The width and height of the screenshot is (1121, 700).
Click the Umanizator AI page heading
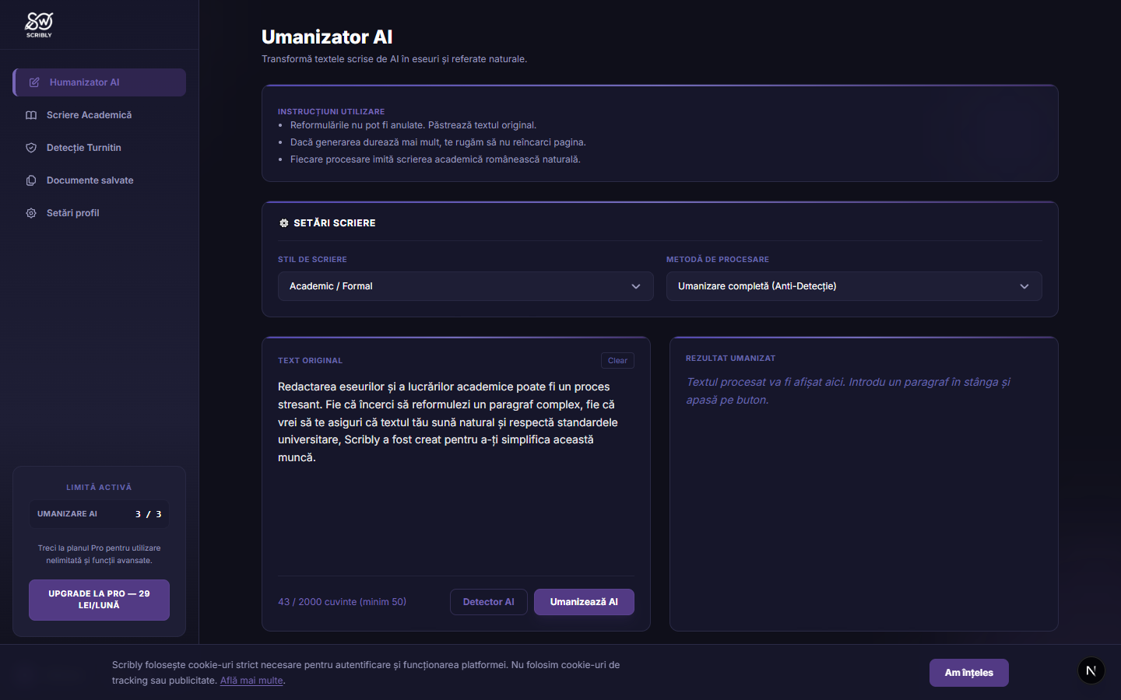tap(327, 37)
